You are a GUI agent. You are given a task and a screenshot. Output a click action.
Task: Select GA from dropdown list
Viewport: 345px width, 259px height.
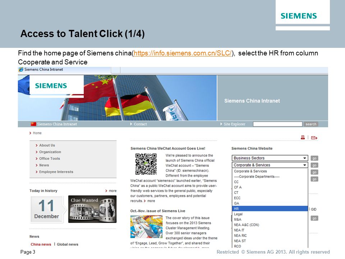[270, 203]
